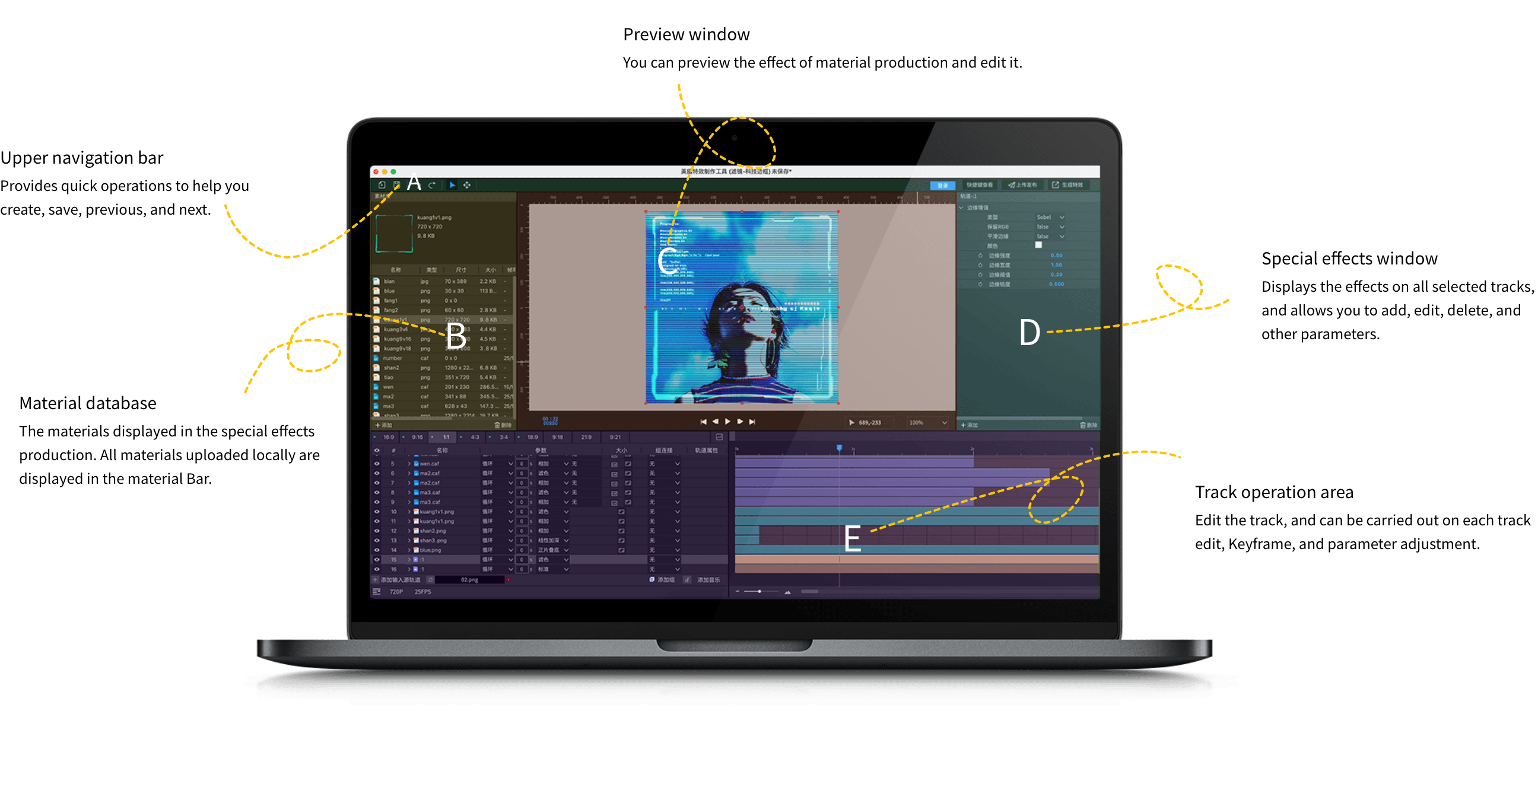Select the 4:3 aspect ratio tab
The width and height of the screenshot is (1538, 791).
point(475,437)
